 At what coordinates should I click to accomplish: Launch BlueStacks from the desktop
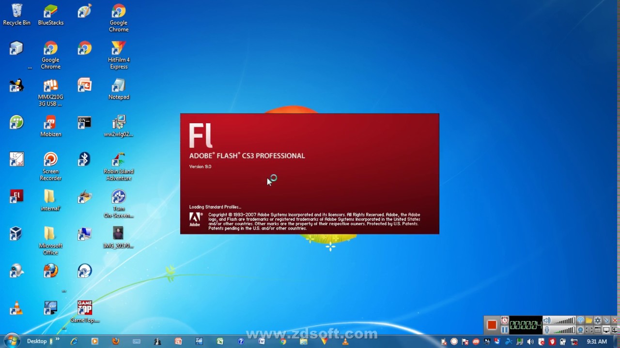[50, 14]
